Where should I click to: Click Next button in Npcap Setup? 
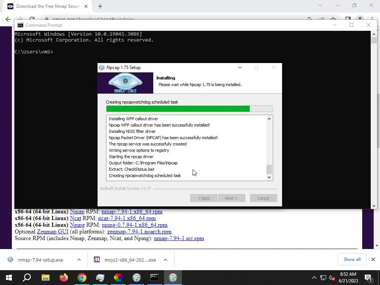[232, 198]
